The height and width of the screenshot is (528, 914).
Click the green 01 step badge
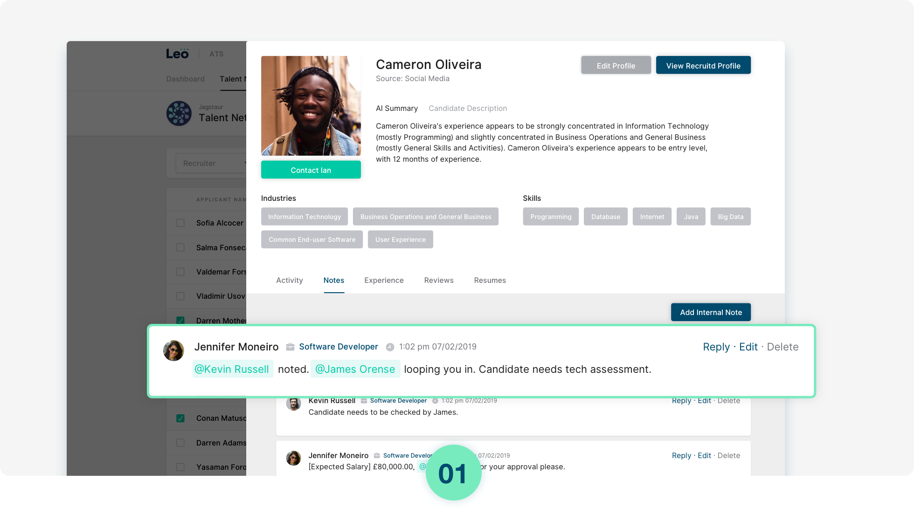coord(453,474)
